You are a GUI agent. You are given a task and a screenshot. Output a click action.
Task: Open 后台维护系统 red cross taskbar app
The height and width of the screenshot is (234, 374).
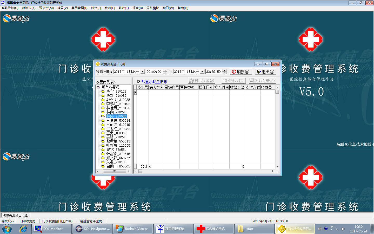(214, 229)
